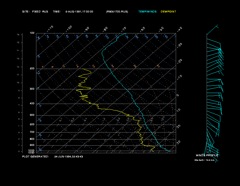Select the -40 temperature label top right

pyautogui.click(x=179, y=29)
